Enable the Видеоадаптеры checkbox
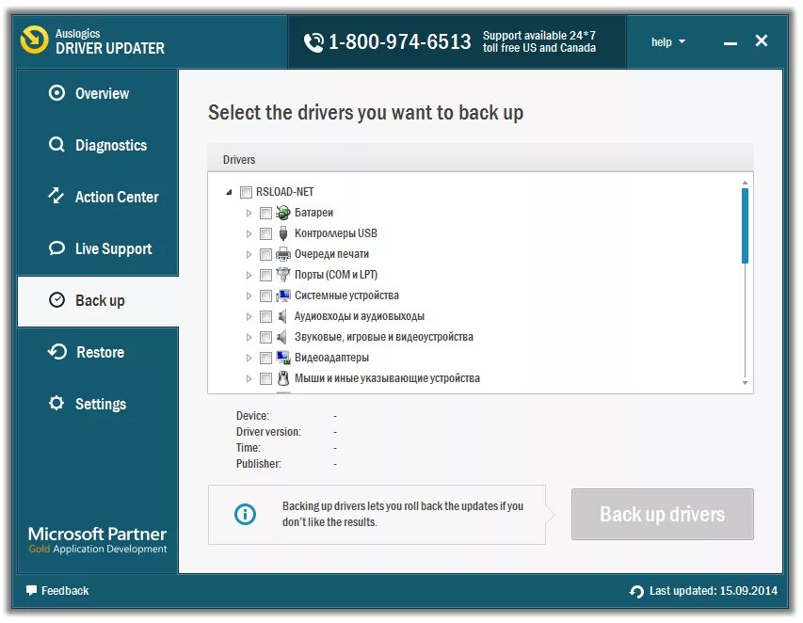 pos(265,358)
